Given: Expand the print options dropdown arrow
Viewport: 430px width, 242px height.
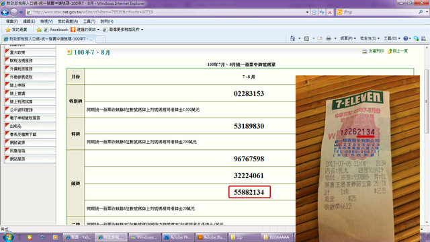Looking at the screenshot, I should click(335, 38).
